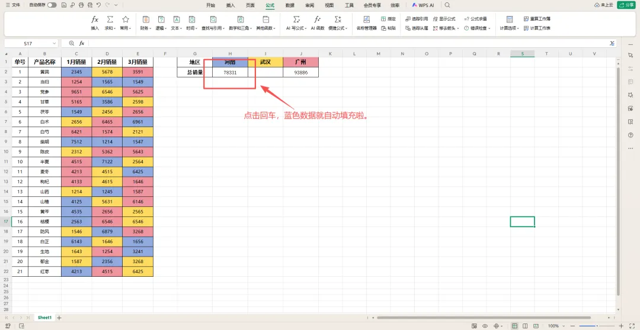640x330 pixels.
Task: Click the add new sheet plus icon
Action: point(59,318)
